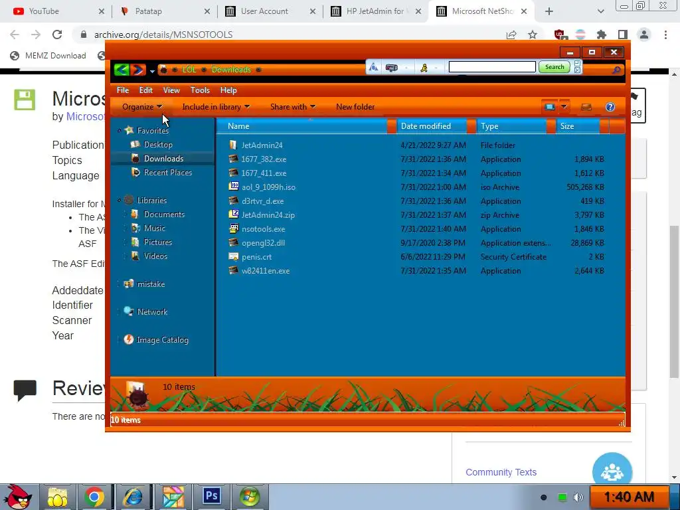
Task: Click LOL in the address breadcrumb
Action: click(x=189, y=69)
